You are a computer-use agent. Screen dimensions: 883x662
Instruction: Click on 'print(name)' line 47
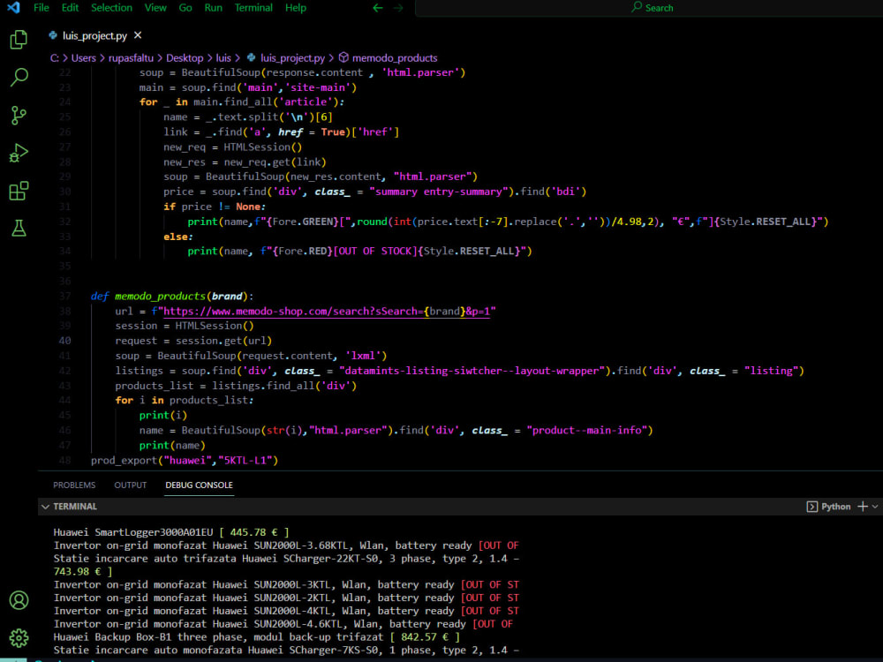[172, 445]
